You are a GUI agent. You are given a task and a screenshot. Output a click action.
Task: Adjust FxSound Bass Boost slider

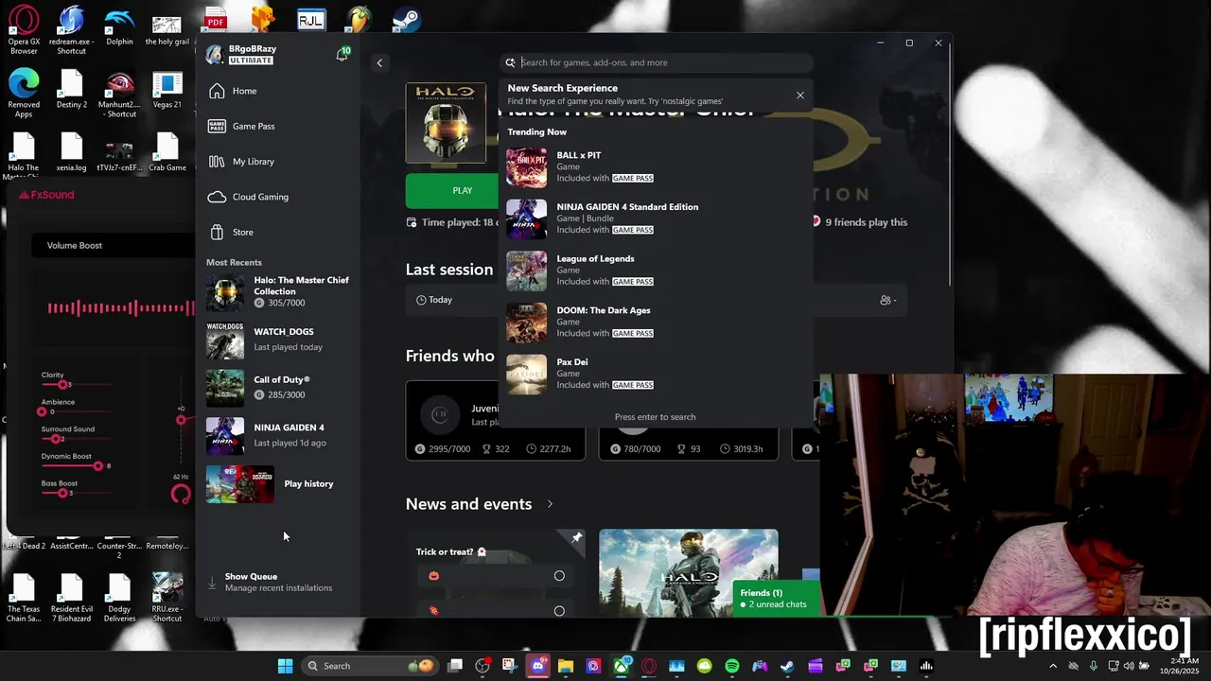(x=62, y=493)
